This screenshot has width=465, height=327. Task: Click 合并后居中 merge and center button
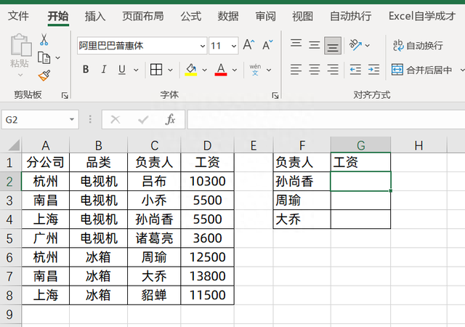pos(421,70)
